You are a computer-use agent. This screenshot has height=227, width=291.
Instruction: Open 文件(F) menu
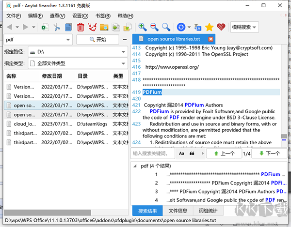click(14, 16)
